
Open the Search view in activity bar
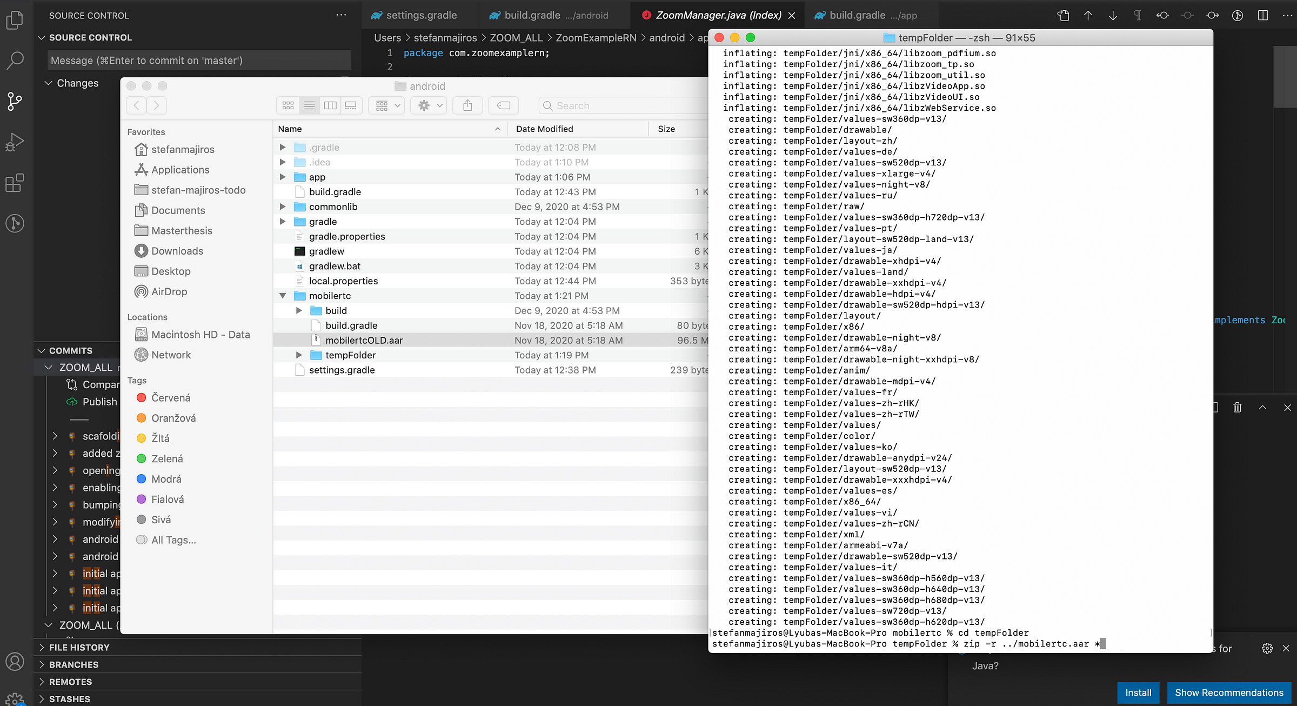click(x=15, y=61)
